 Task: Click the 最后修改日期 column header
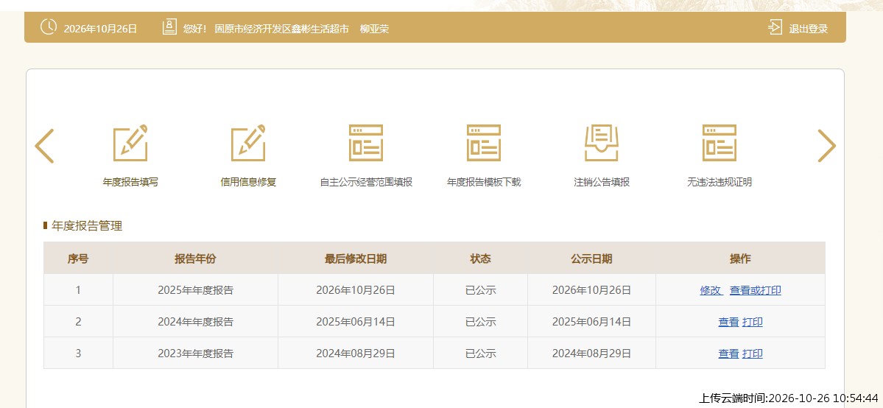pyautogui.click(x=356, y=258)
